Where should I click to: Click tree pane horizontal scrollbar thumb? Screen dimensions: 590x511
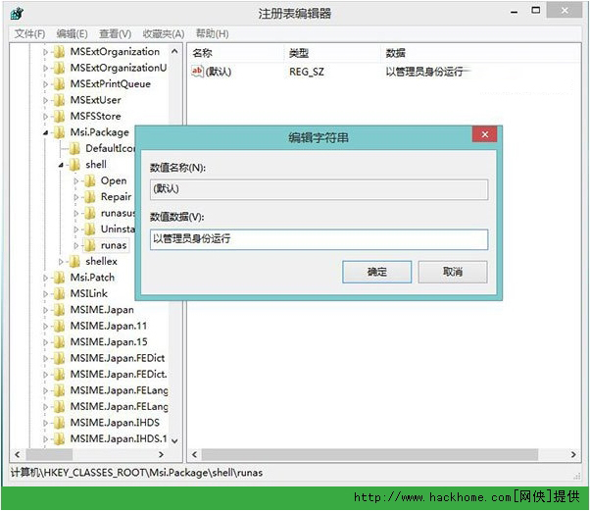coord(49,454)
